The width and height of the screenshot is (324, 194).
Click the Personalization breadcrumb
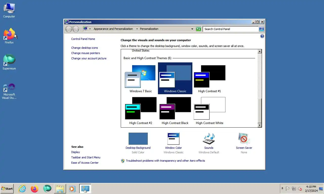click(149, 29)
